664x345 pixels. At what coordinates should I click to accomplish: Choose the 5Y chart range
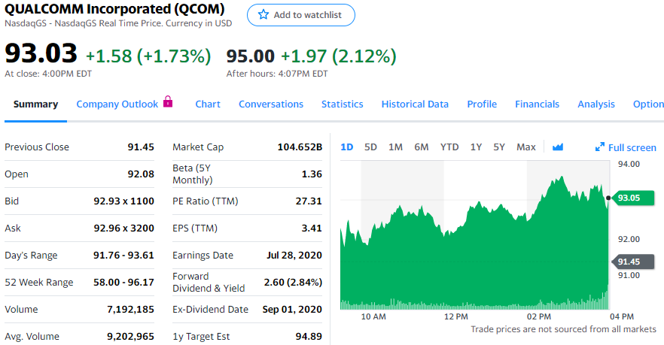point(499,147)
